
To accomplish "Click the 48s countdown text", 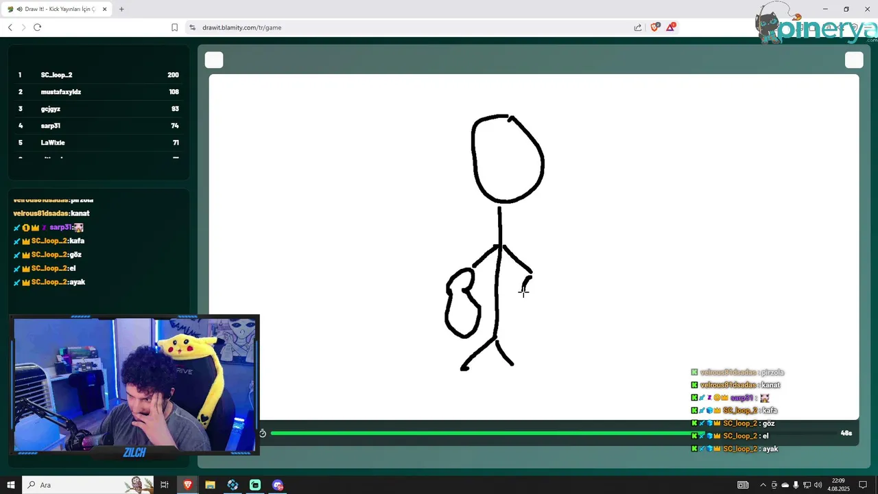I will (x=846, y=433).
